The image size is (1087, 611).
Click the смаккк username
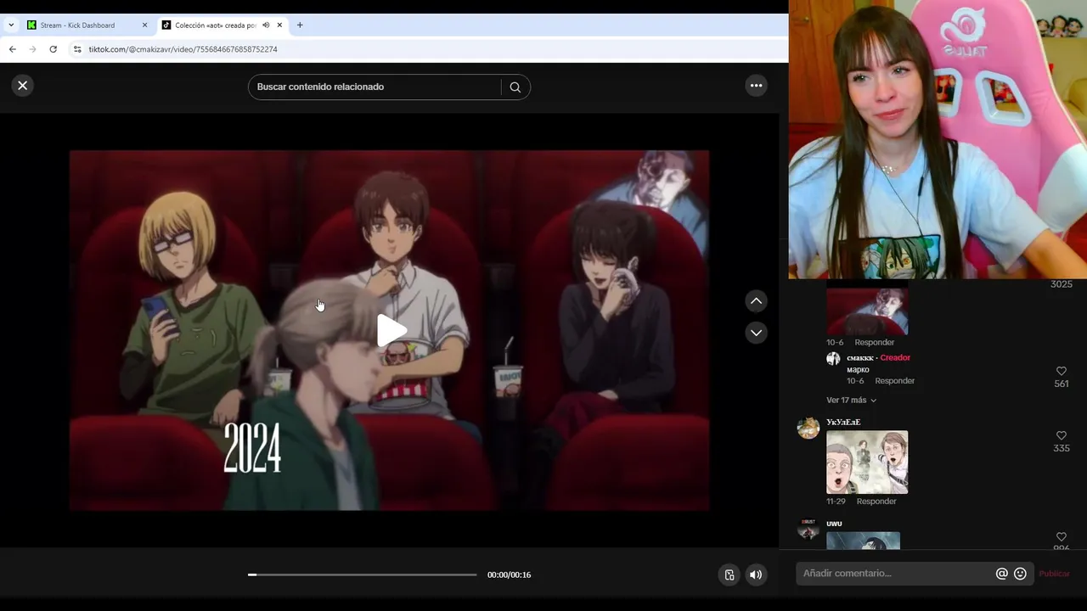click(x=860, y=357)
